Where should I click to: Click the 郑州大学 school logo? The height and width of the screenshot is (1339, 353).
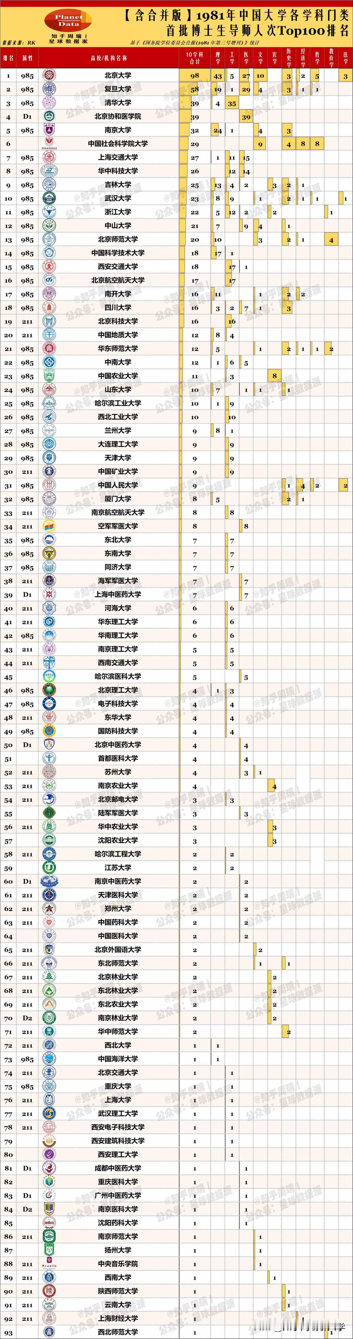(49, 909)
